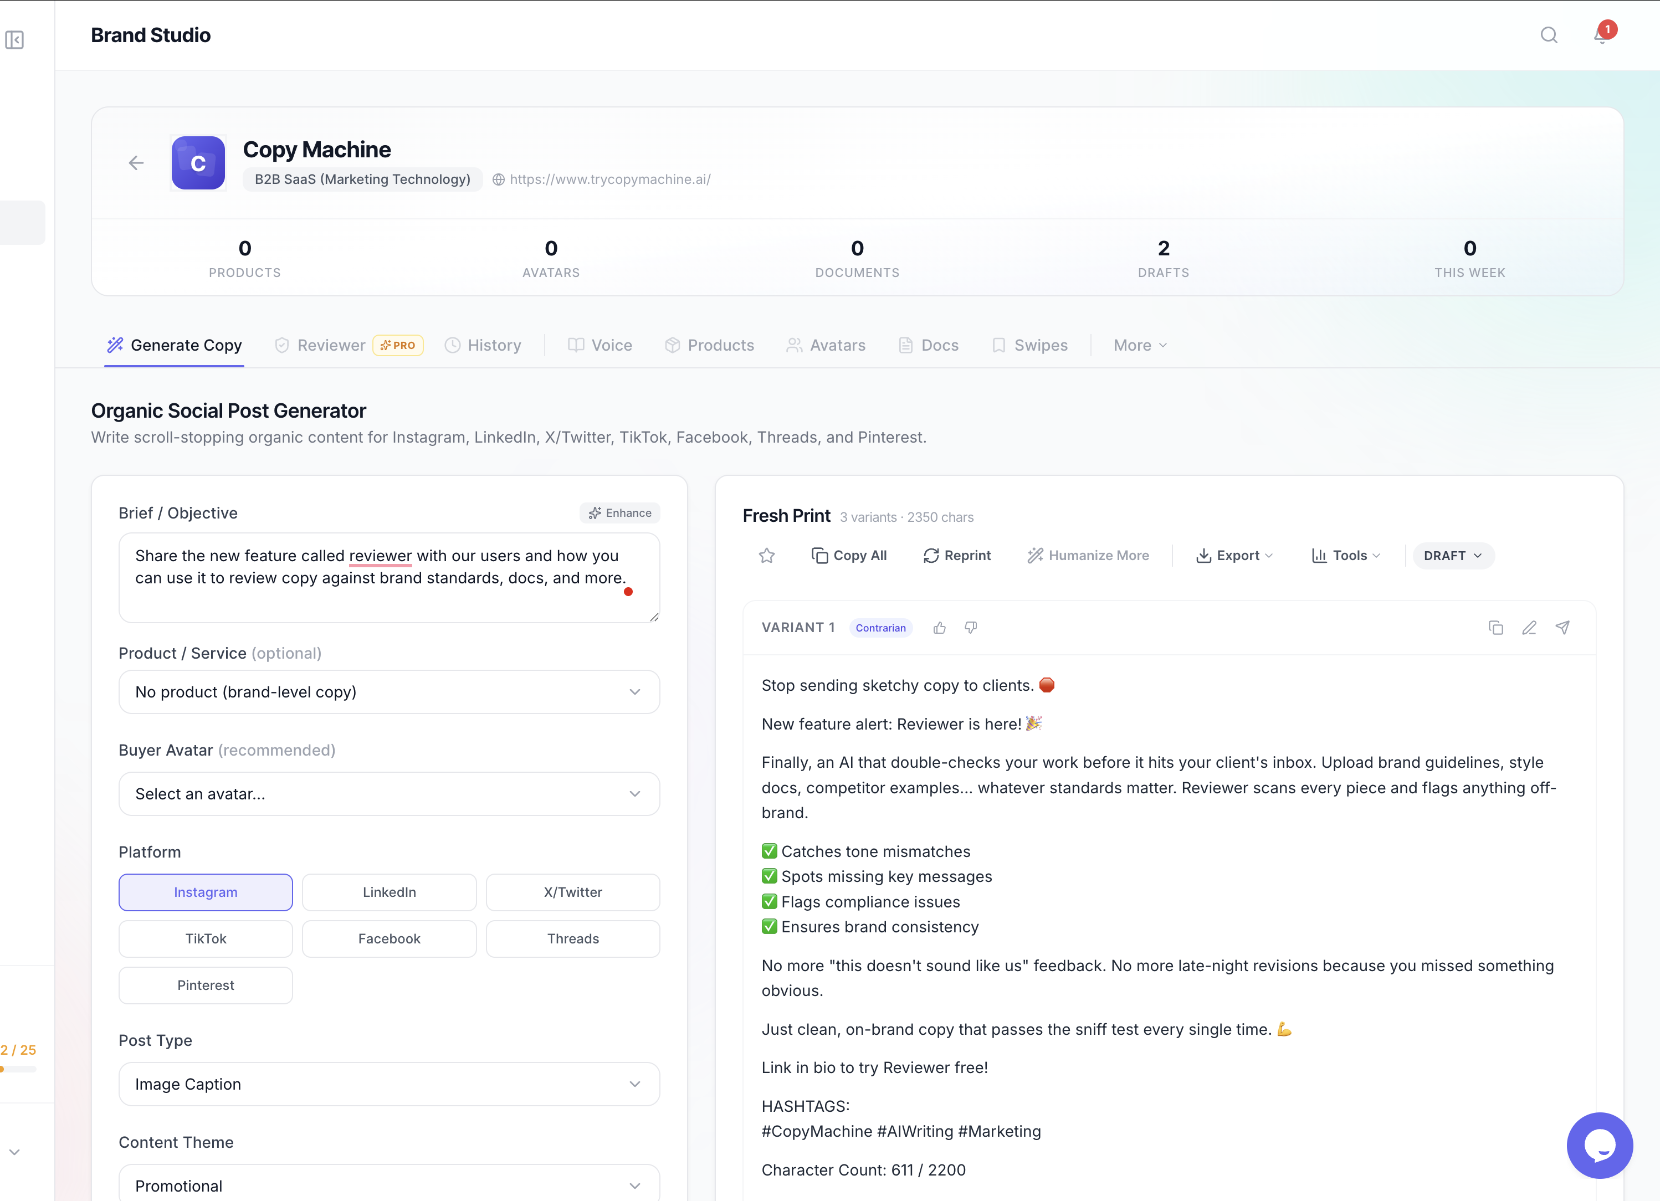This screenshot has width=1660, height=1201.
Task: Switch to the History tab
Action: (x=483, y=345)
